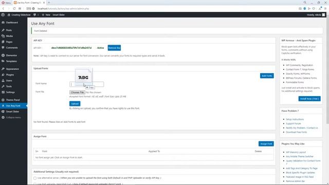Open Smart Slider from the admin bar

click(59, 15)
